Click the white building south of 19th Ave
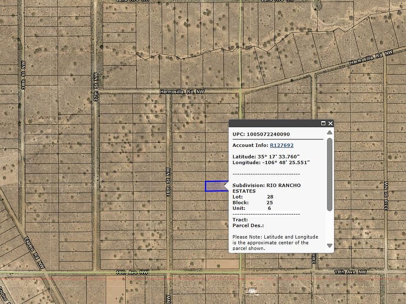 pyautogui.click(x=252, y=291)
